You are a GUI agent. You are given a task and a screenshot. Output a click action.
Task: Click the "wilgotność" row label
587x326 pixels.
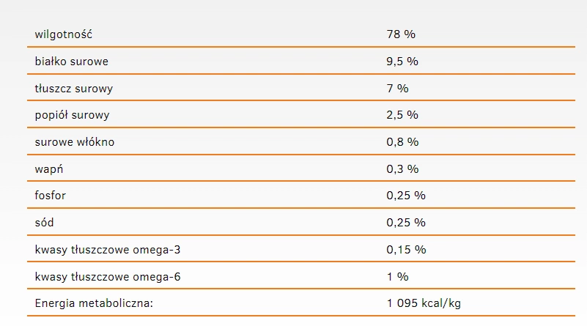(x=64, y=34)
